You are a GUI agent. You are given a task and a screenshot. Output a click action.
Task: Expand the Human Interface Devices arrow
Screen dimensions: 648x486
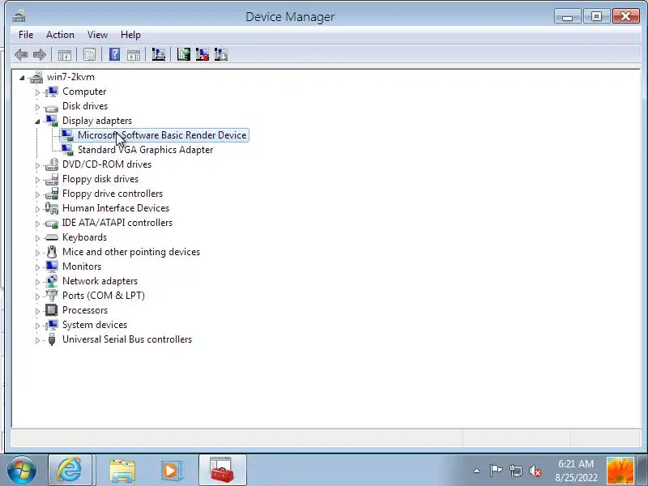37,209
